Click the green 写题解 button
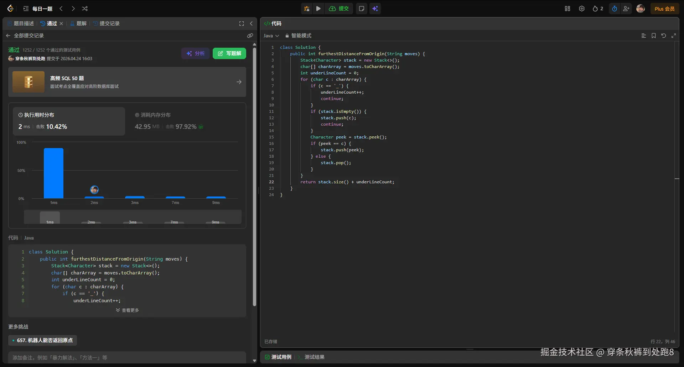Image resolution: width=684 pixels, height=367 pixels. pyautogui.click(x=229, y=53)
